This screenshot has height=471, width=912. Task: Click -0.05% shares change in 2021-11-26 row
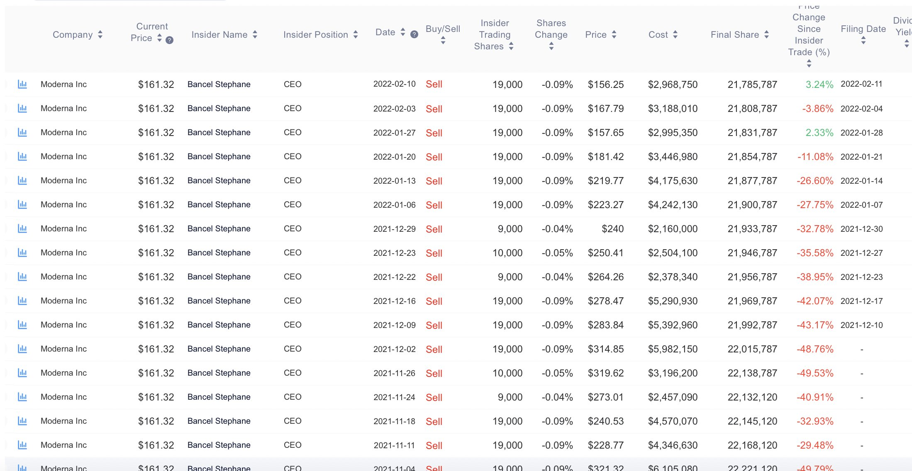click(557, 373)
